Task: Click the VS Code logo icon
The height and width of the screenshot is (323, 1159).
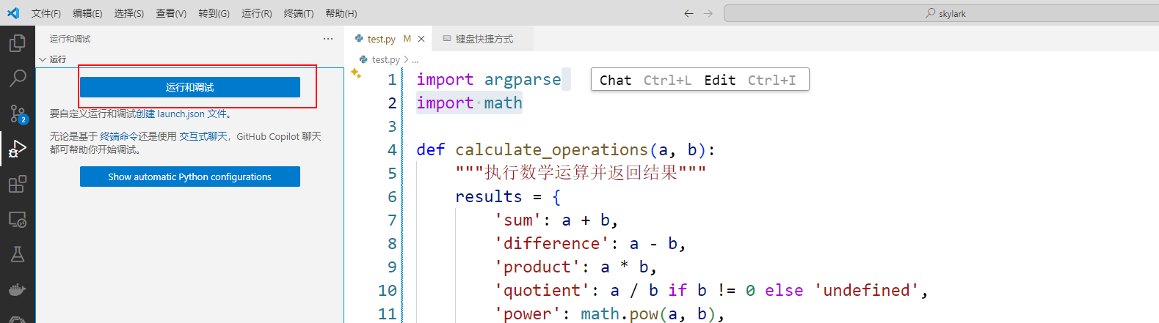Action: [x=13, y=13]
